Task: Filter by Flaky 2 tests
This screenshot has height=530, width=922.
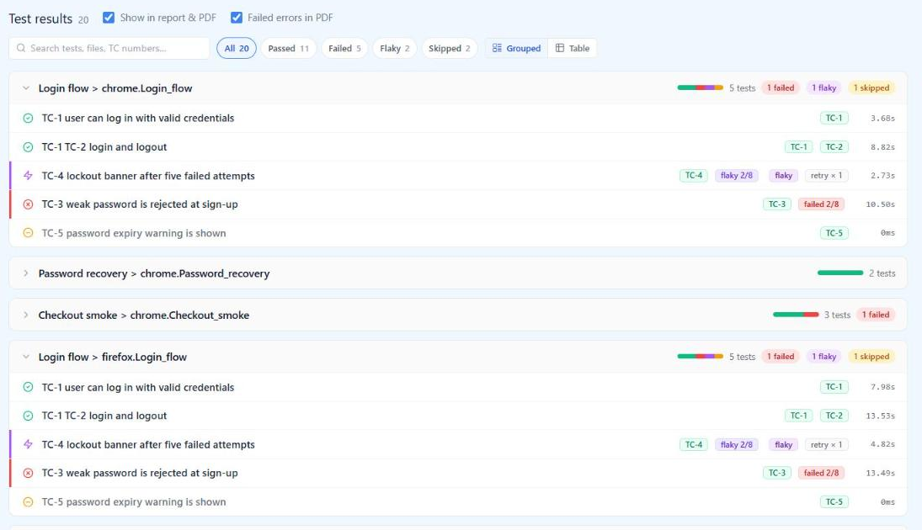Action: [395, 48]
